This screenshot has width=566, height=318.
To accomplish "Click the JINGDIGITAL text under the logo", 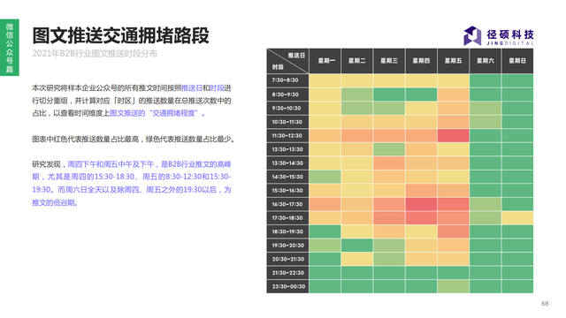I will click(509, 43).
